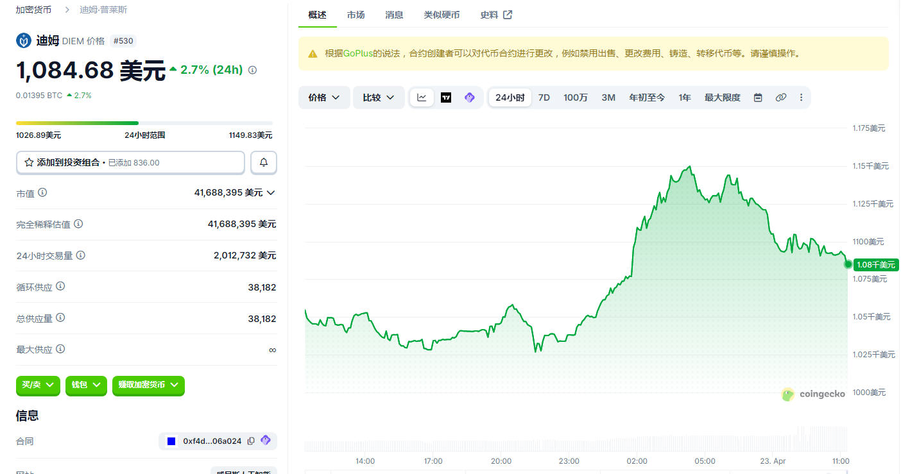The width and height of the screenshot is (901, 474).
Task: Click the 23. Apr date label on axis
Action: 771,461
